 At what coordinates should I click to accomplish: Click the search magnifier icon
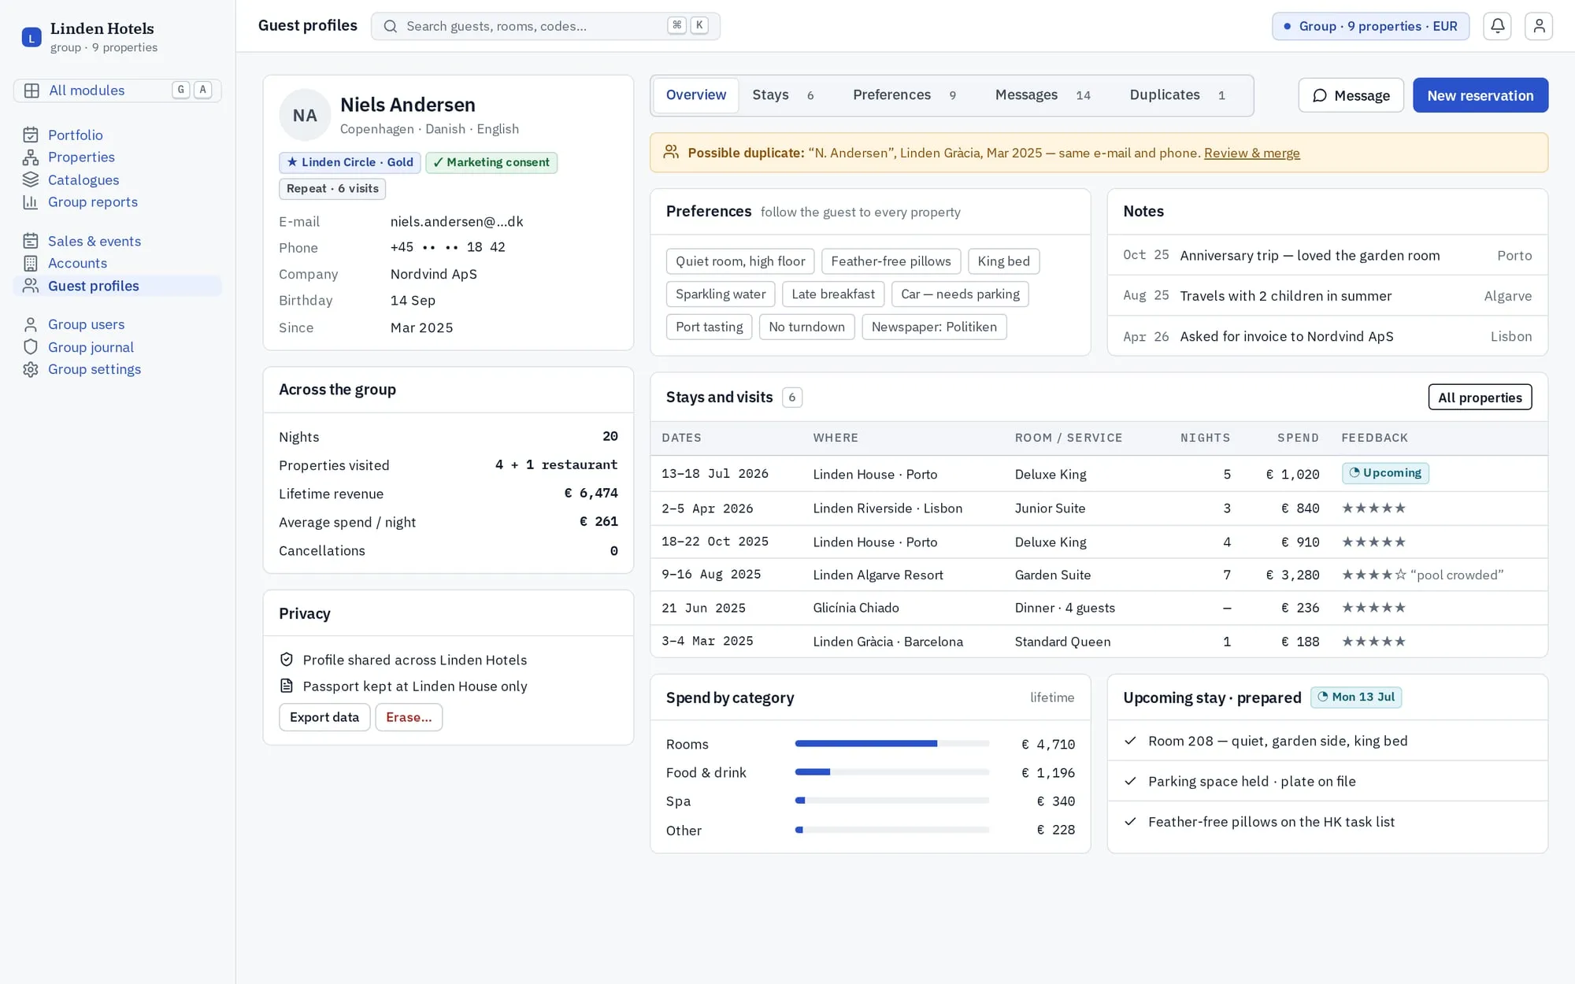point(390,26)
